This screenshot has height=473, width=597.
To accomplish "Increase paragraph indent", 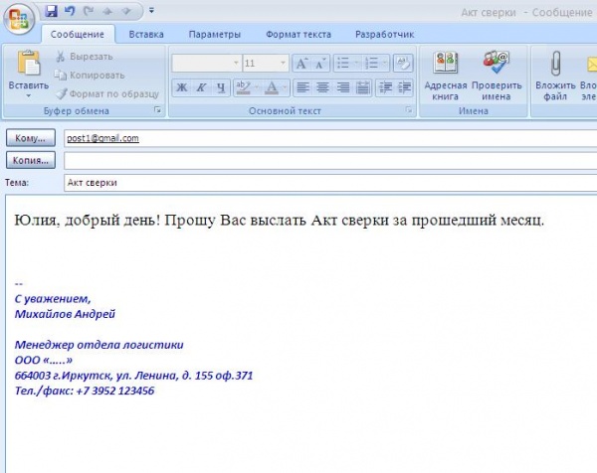I will (404, 87).
